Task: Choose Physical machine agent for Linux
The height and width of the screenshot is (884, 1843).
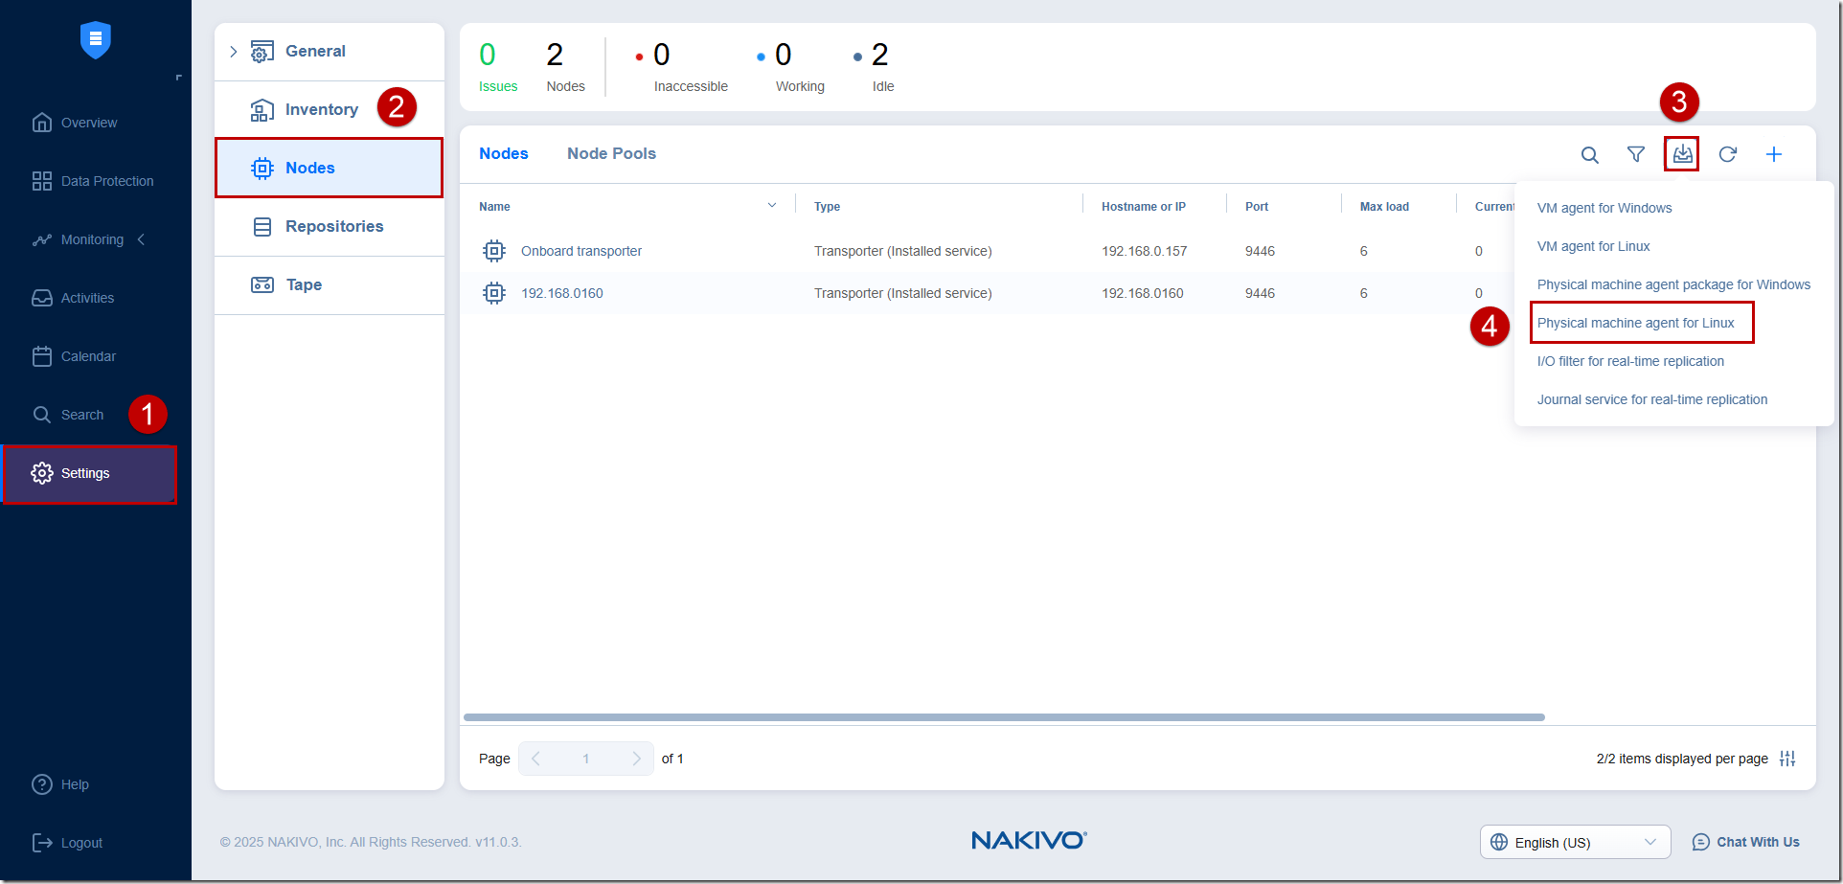Action: point(1636,323)
